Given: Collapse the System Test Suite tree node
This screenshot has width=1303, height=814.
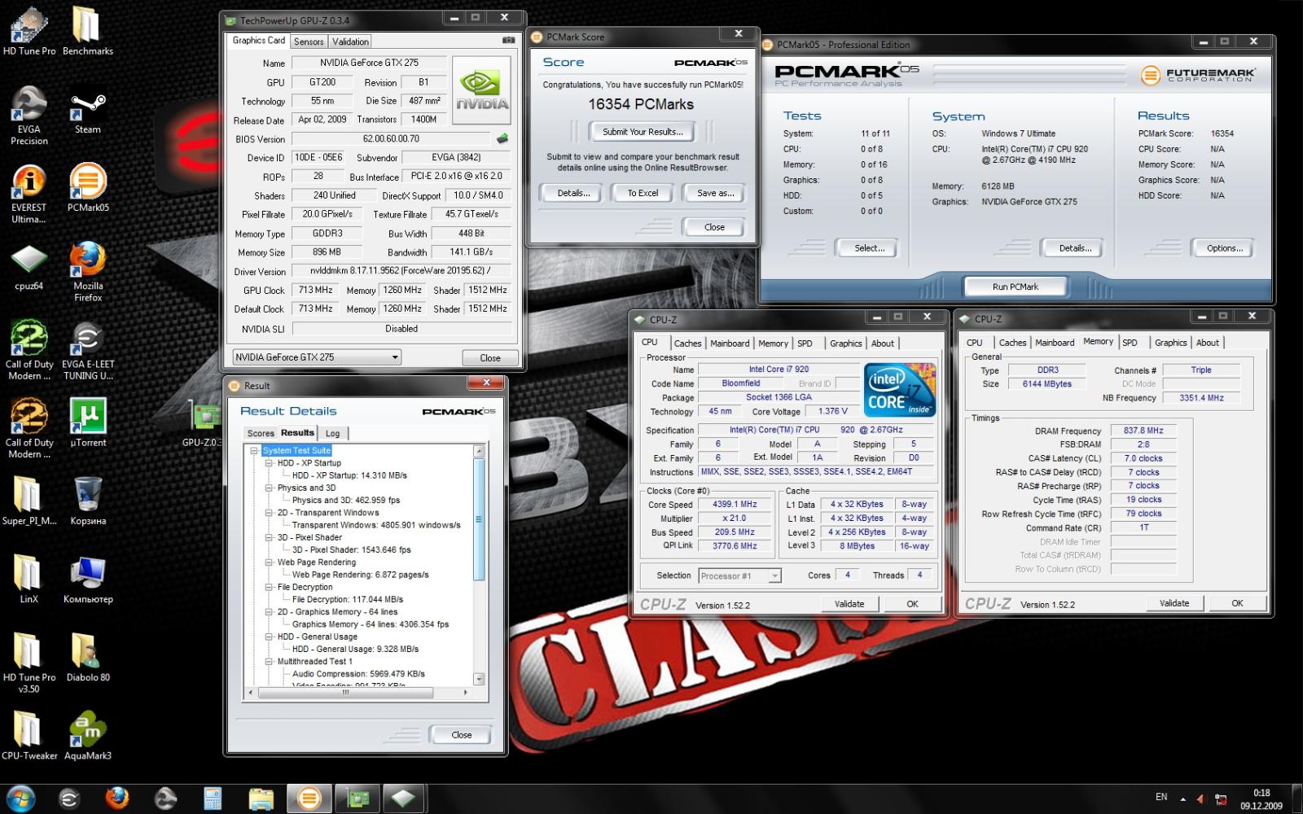Looking at the screenshot, I should [x=254, y=450].
